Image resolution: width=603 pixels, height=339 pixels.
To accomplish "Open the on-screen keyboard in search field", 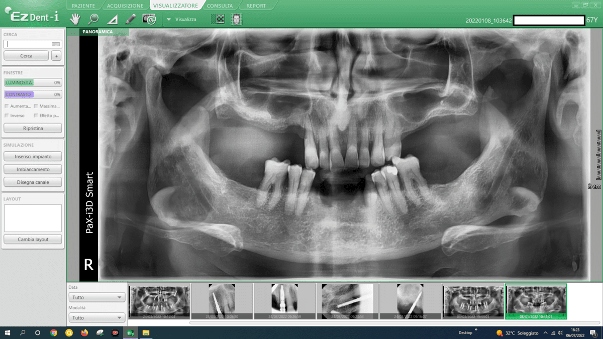I will [56, 44].
